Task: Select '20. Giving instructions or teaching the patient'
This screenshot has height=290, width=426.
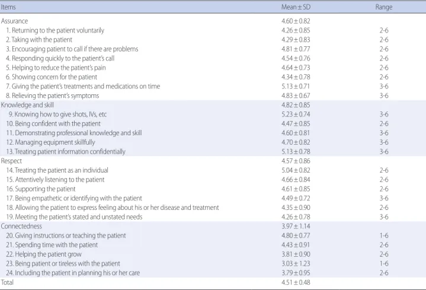Action: (x=66, y=235)
